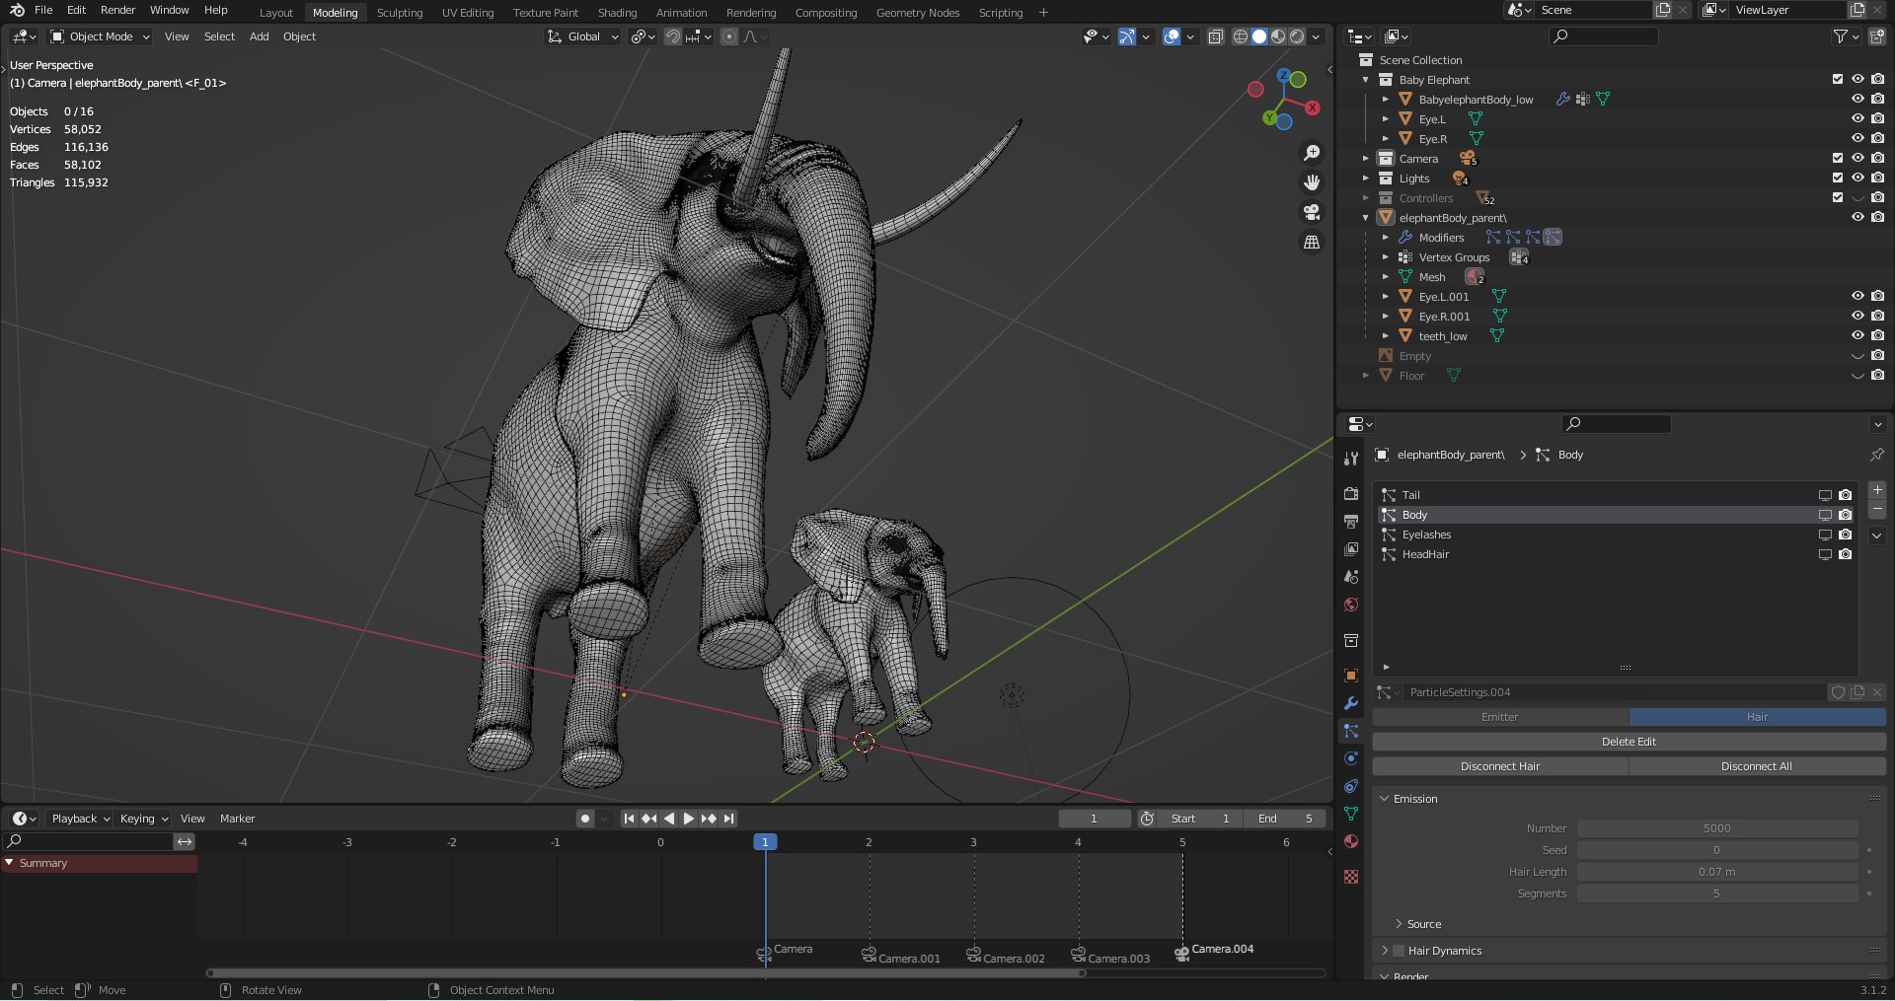The height and width of the screenshot is (1001, 1895).
Task: Toggle Tail particle system viewport display
Action: pos(1825,495)
